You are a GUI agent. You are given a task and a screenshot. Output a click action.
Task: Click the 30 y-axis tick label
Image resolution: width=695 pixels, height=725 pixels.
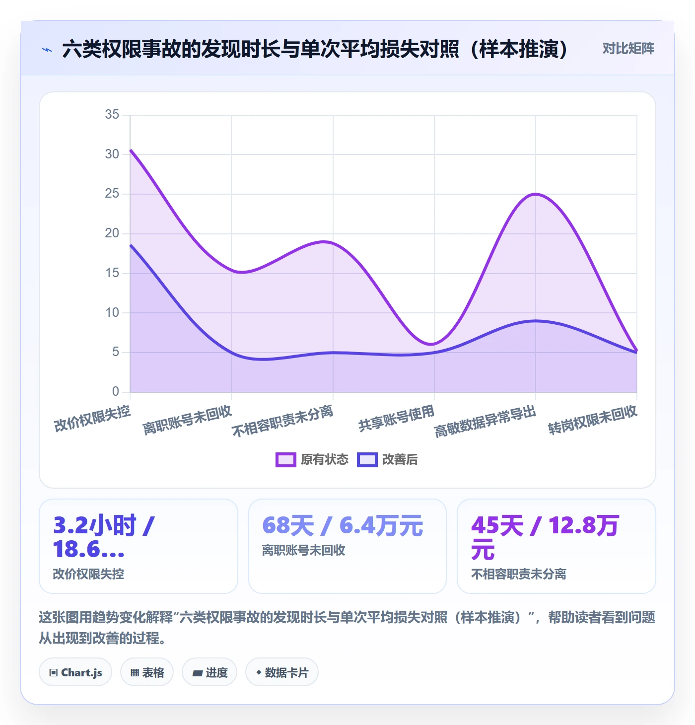tap(112, 154)
